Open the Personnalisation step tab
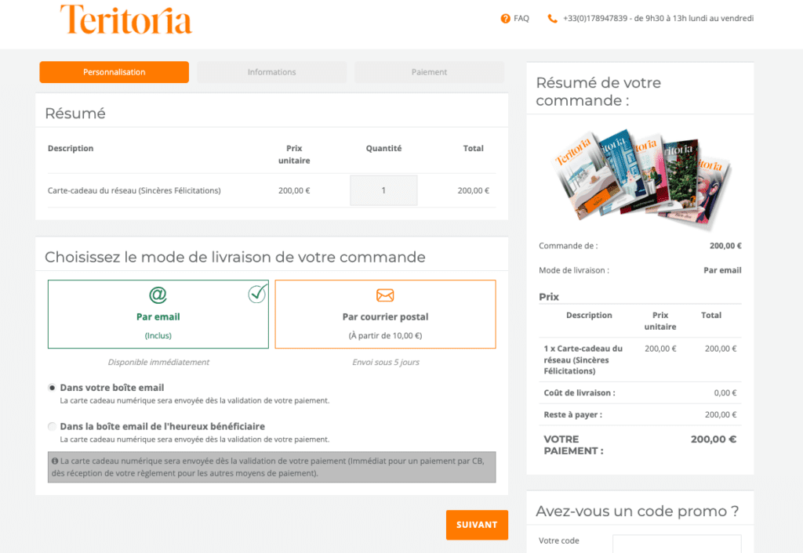 tap(114, 72)
